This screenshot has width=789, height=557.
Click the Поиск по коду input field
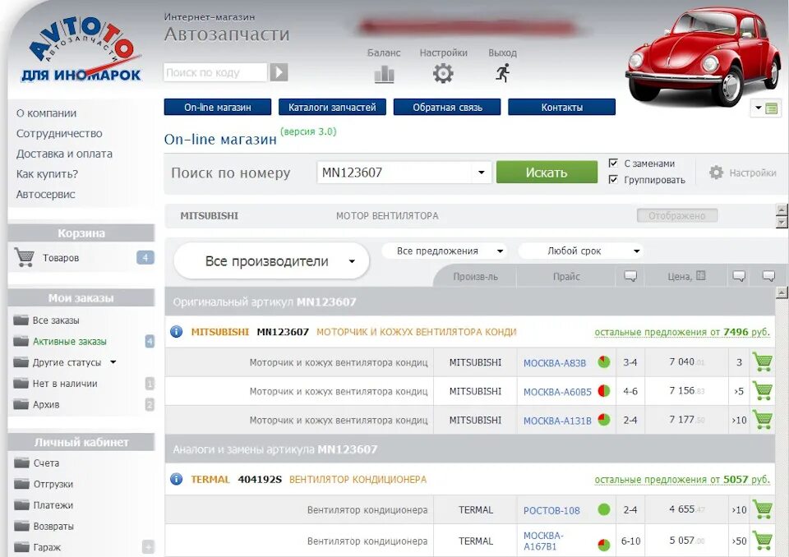(x=215, y=72)
